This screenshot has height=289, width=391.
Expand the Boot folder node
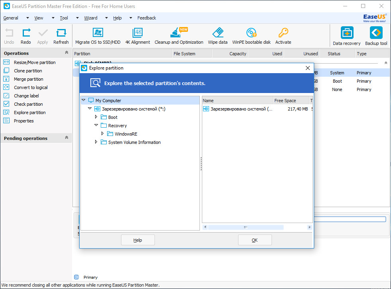pos(96,117)
